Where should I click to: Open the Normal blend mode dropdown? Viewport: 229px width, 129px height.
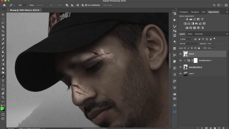coord(189,44)
